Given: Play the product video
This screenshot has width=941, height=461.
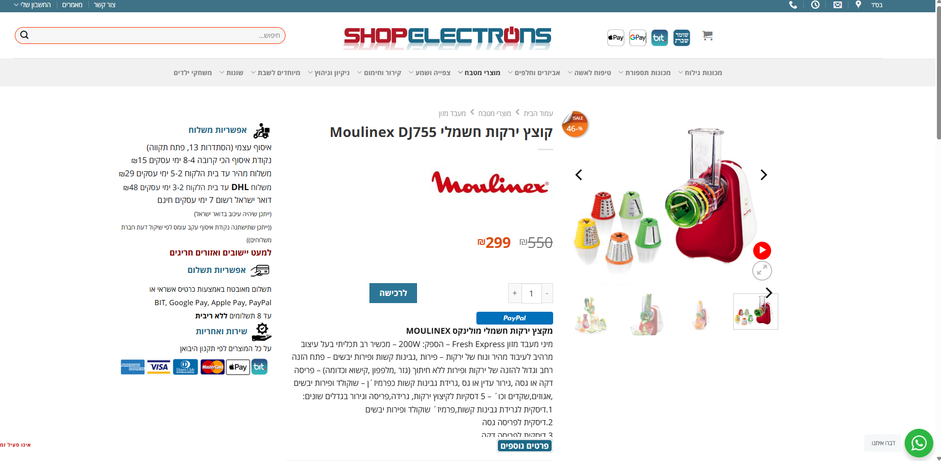Looking at the screenshot, I should (x=762, y=250).
